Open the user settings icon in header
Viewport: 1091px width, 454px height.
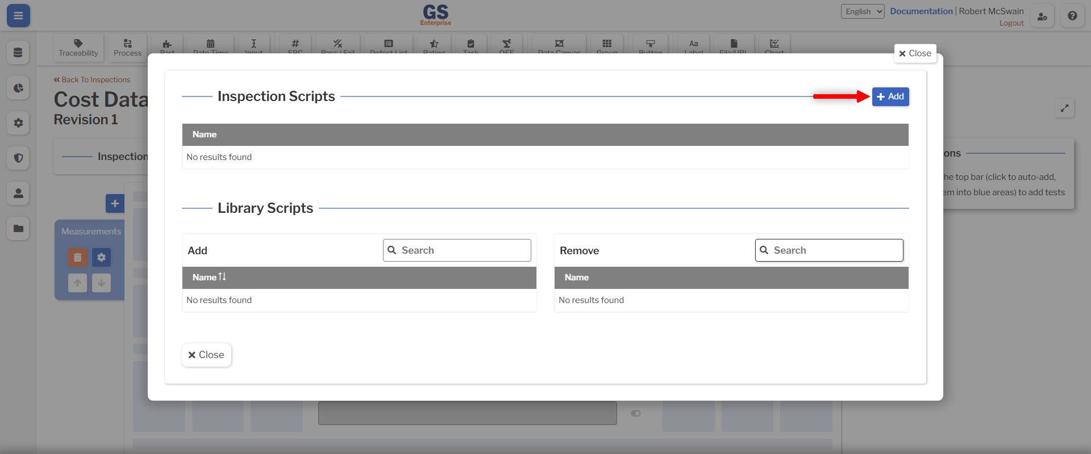(x=1042, y=16)
